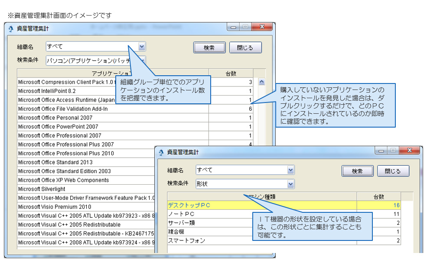Select the highlighted デスクトップPC row
This screenshot has width=427, height=269.
(x=284, y=205)
